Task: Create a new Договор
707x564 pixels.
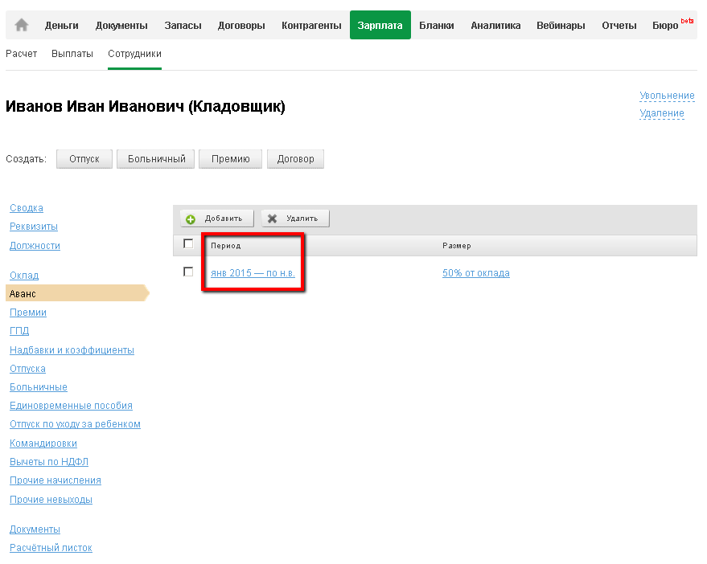Action: point(295,159)
